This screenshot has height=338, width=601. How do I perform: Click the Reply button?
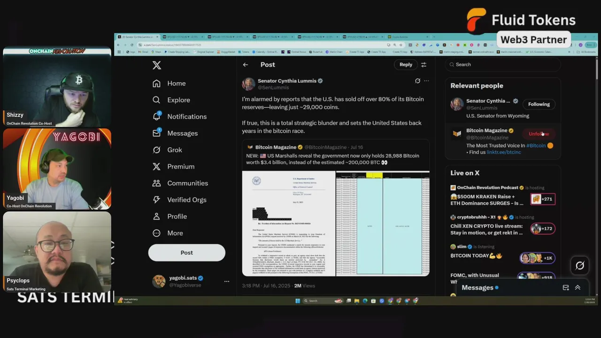[x=406, y=65]
